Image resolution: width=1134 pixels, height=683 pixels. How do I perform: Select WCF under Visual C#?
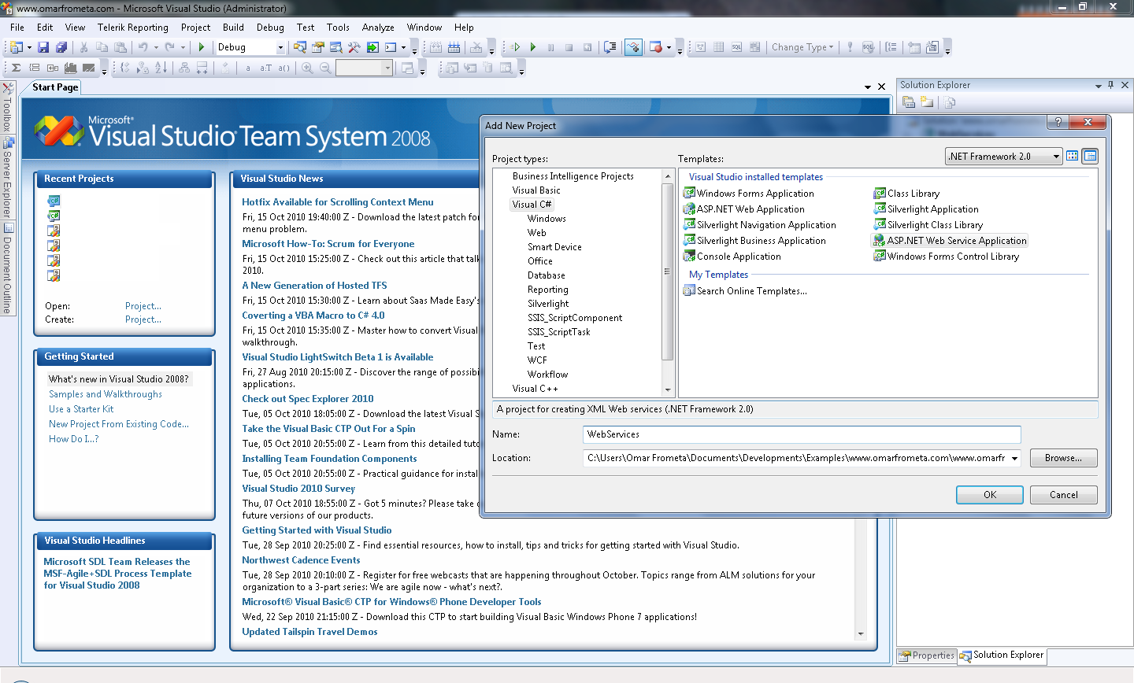coord(537,360)
